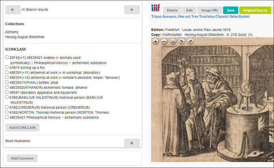Zoom in on the engraving image
The image size is (274, 168).
coord(155,42)
